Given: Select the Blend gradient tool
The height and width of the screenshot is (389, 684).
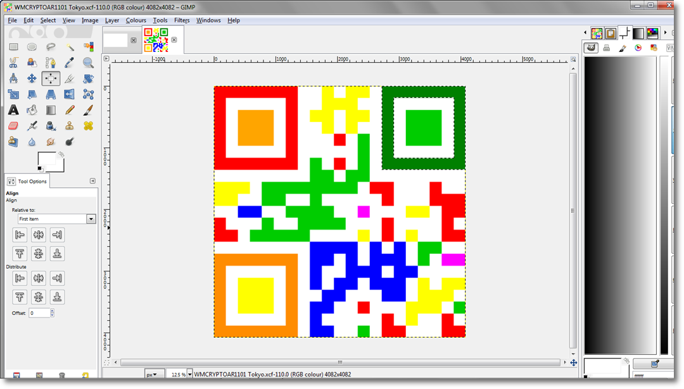Looking at the screenshot, I should tap(51, 110).
